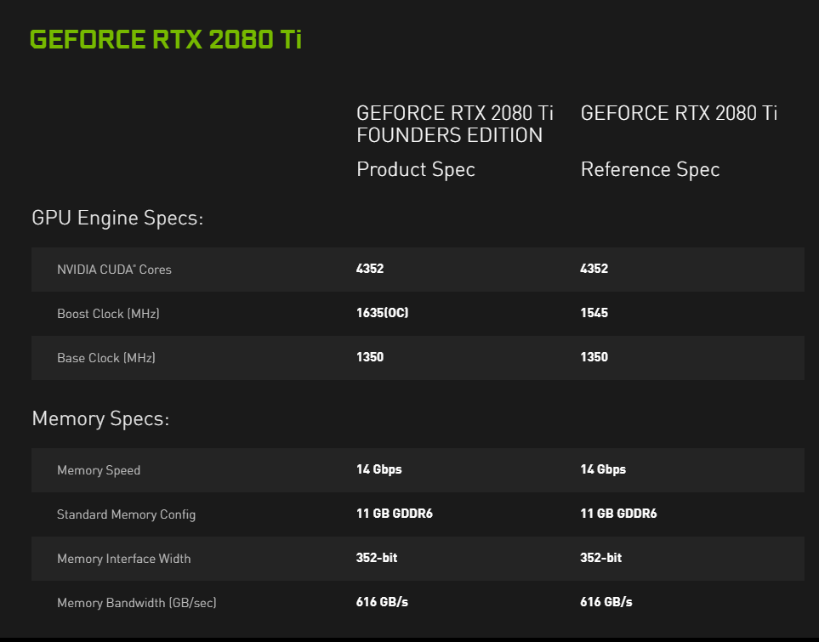Click the Boost Clock (MHz) row label
This screenshot has height=642, width=819.
(x=108, y=314)
